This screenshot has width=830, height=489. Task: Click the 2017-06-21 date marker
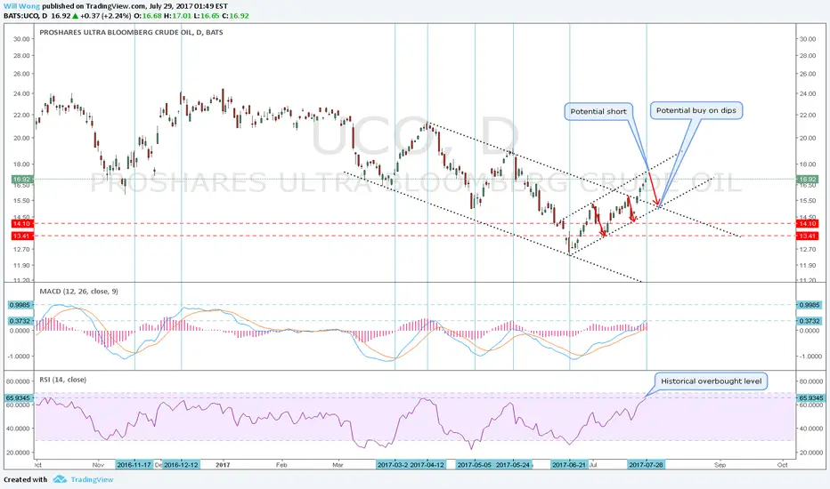(569, 465)
